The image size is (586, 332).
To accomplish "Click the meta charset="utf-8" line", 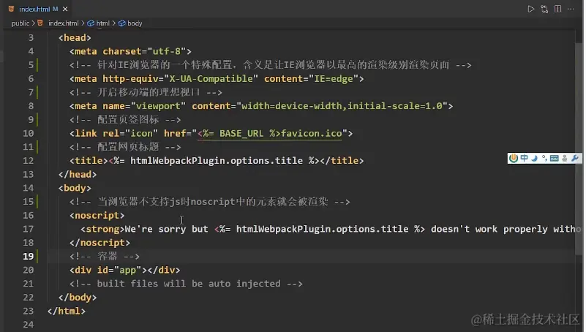I will click(x=130, y=51).
